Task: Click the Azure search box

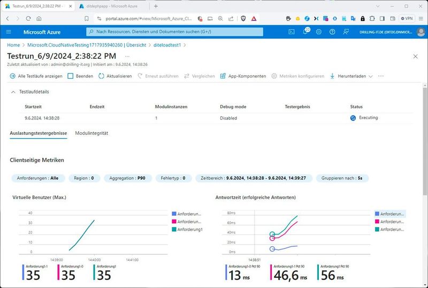Action: 175,32
